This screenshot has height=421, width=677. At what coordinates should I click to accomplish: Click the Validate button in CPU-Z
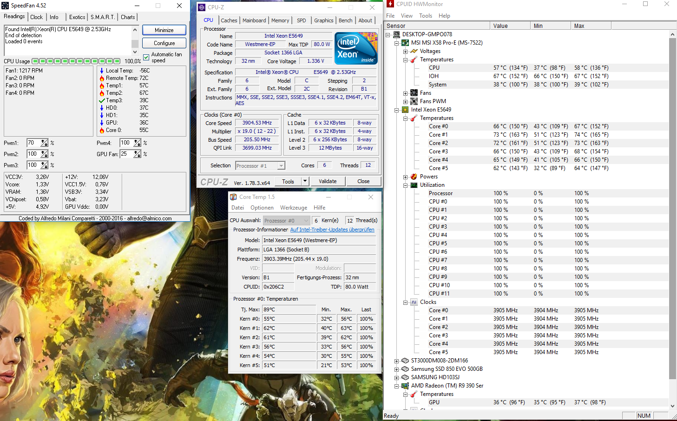tap(328, 181)
